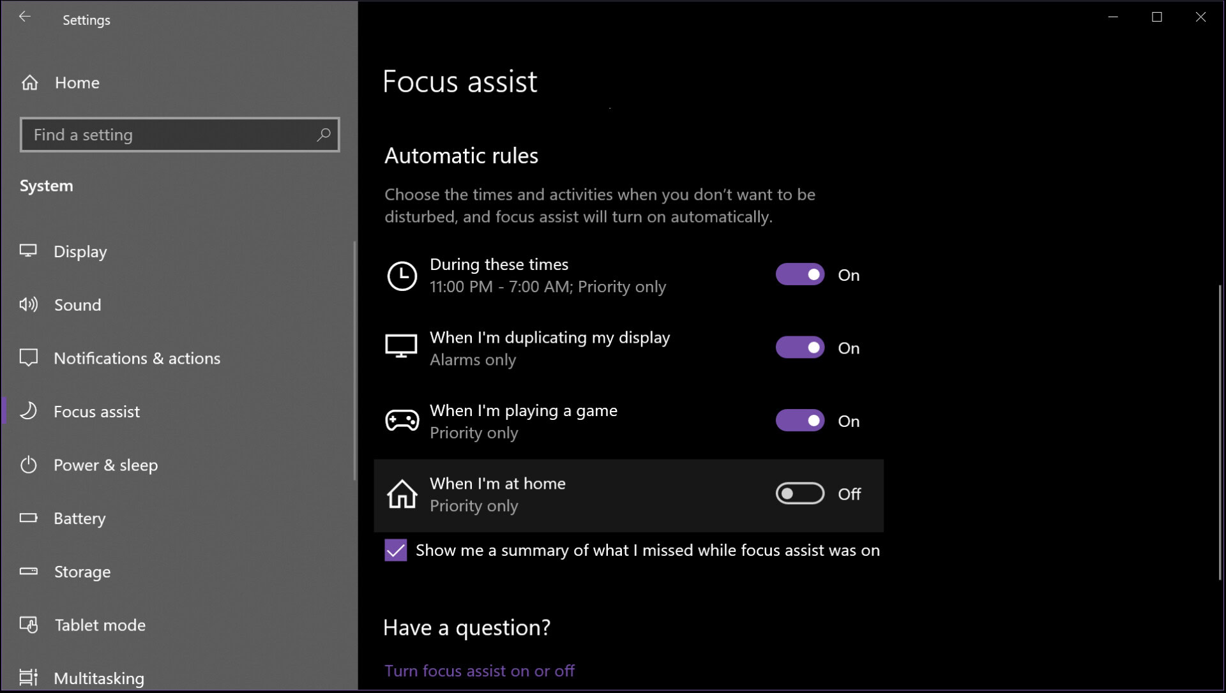
Task: Enable the When I'm at home rule
Action: 799,494
